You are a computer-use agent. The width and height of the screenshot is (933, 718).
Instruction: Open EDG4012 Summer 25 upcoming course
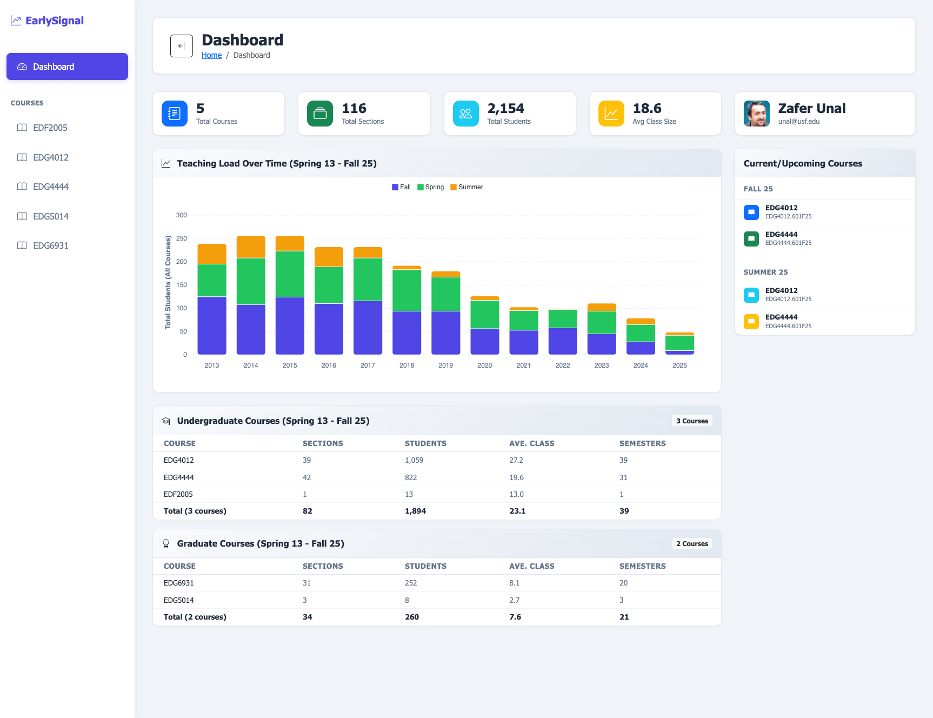pyautogui.click(x=781, y=294)
